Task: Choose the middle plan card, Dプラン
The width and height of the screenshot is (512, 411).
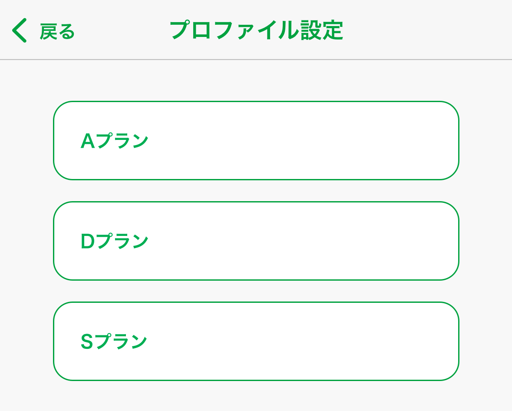Action: coord(256,241)
